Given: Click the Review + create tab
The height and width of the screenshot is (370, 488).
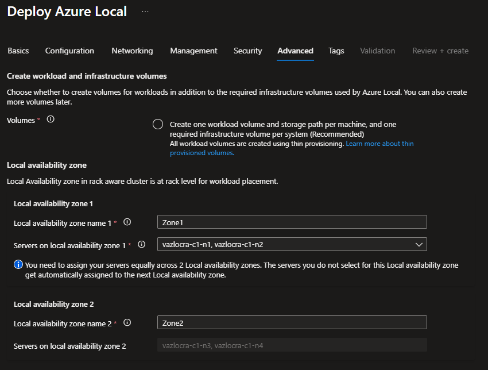Looking at the screenshot, I should click(x=440, y=51).
